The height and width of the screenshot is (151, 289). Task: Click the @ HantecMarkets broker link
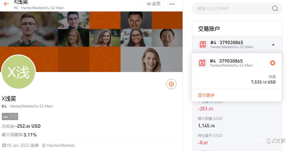58,146
